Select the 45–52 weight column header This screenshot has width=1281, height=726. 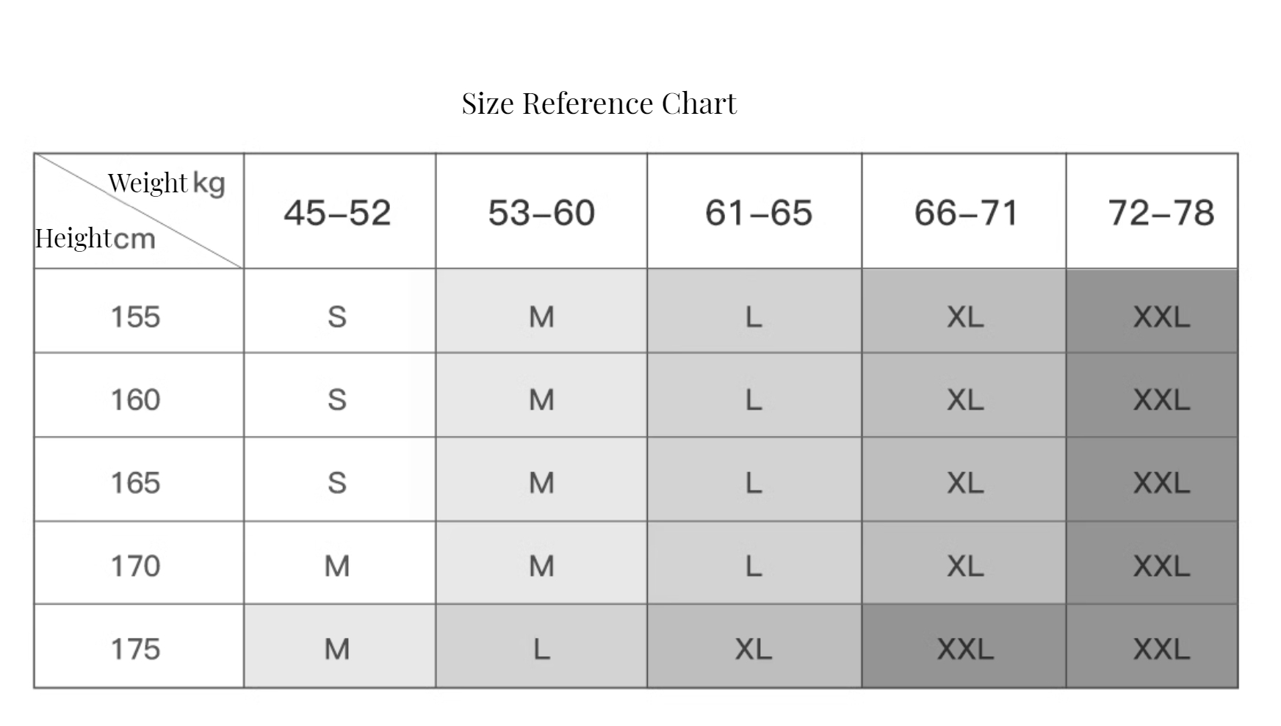pyautogui.click(x=339, y=211)
